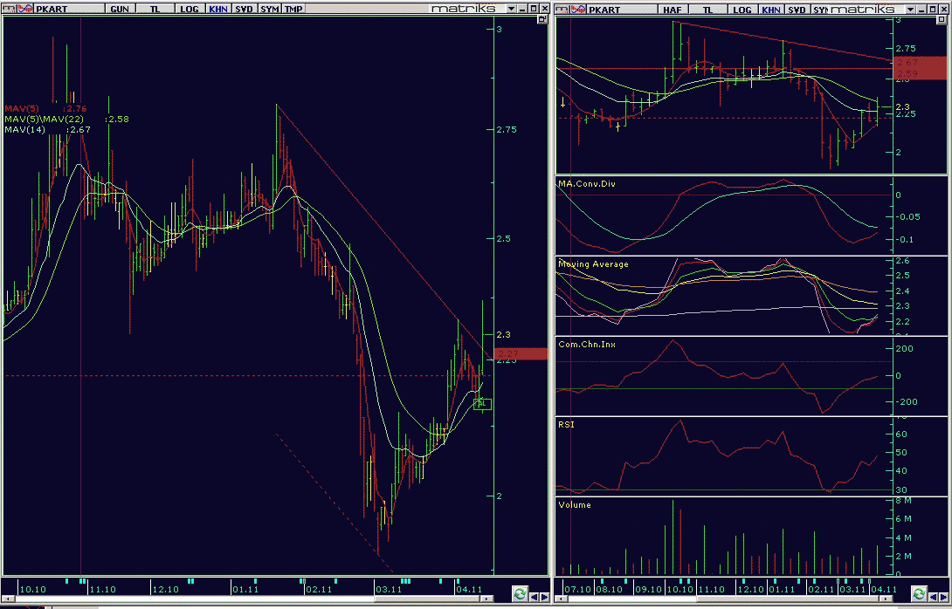952x609 pixels.
Task: Click the PKART symbol field in the right window
Action: (623, 10)
